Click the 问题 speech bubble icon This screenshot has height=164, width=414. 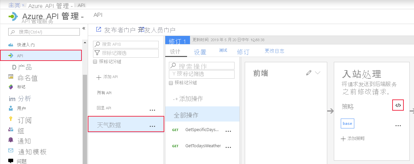(x=11, y=161)
